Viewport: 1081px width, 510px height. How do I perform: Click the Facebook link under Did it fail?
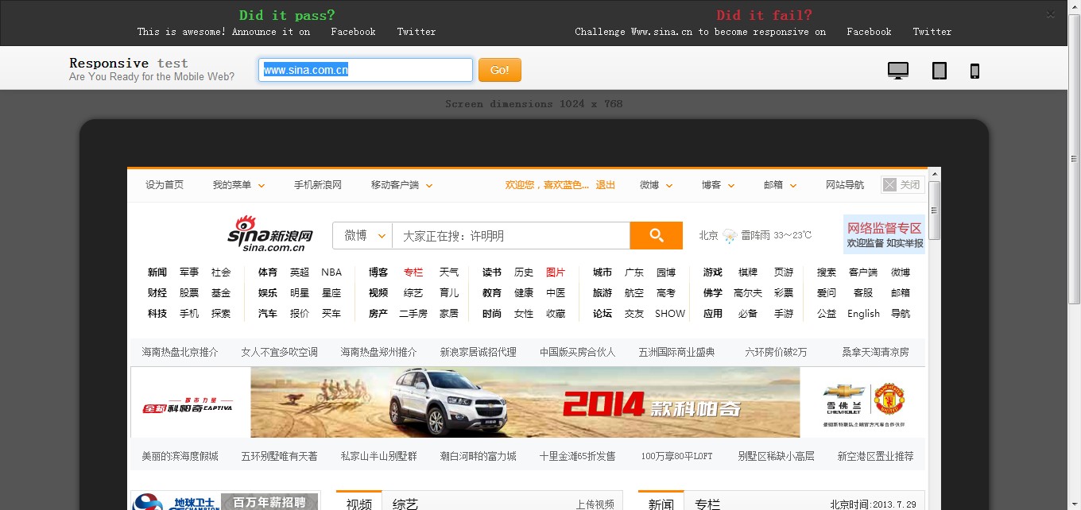pos(869,32)
